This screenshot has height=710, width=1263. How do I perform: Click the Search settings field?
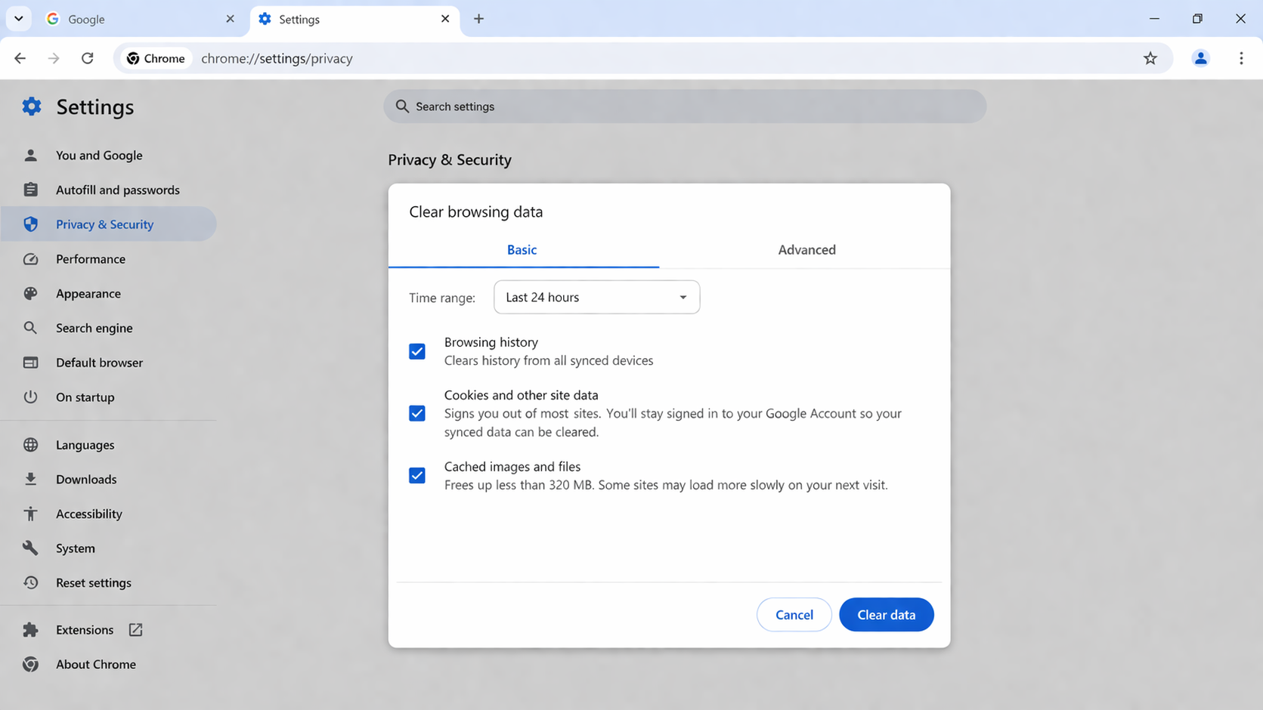click(684, 106)
